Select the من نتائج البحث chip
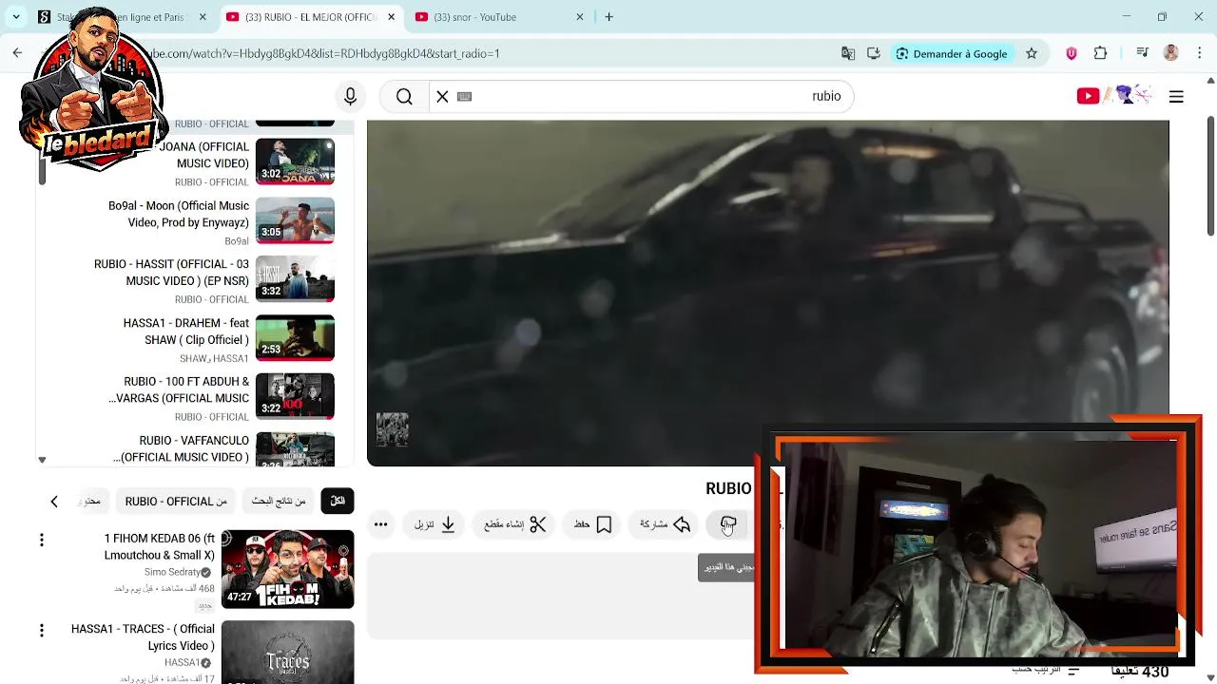The width and height of the screenshot is (1217, 684). tap(279, 501)
